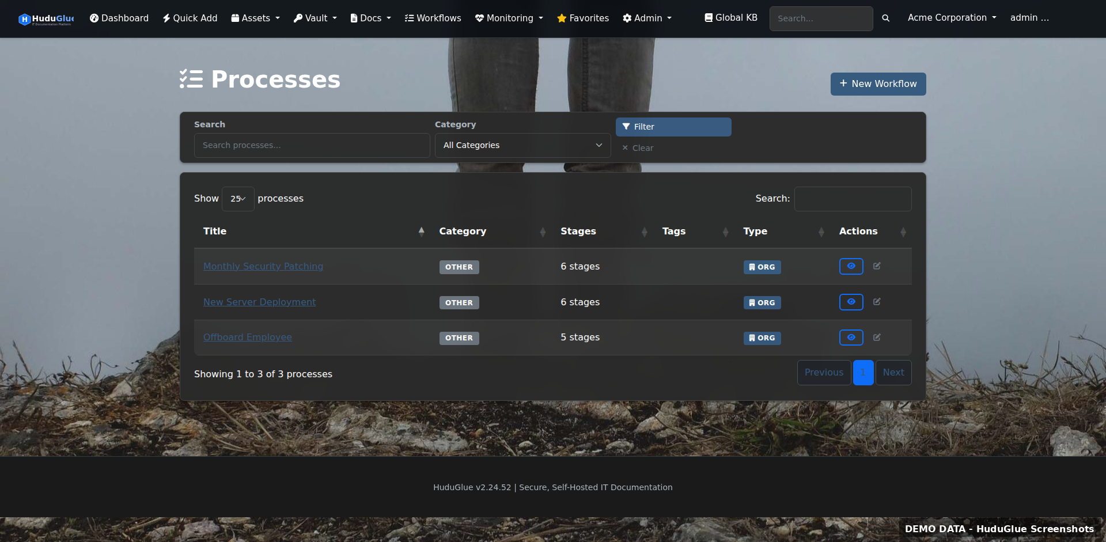1106x542 pixels.
Task: Click inside the Search processes input field
Action: (312, 145)
